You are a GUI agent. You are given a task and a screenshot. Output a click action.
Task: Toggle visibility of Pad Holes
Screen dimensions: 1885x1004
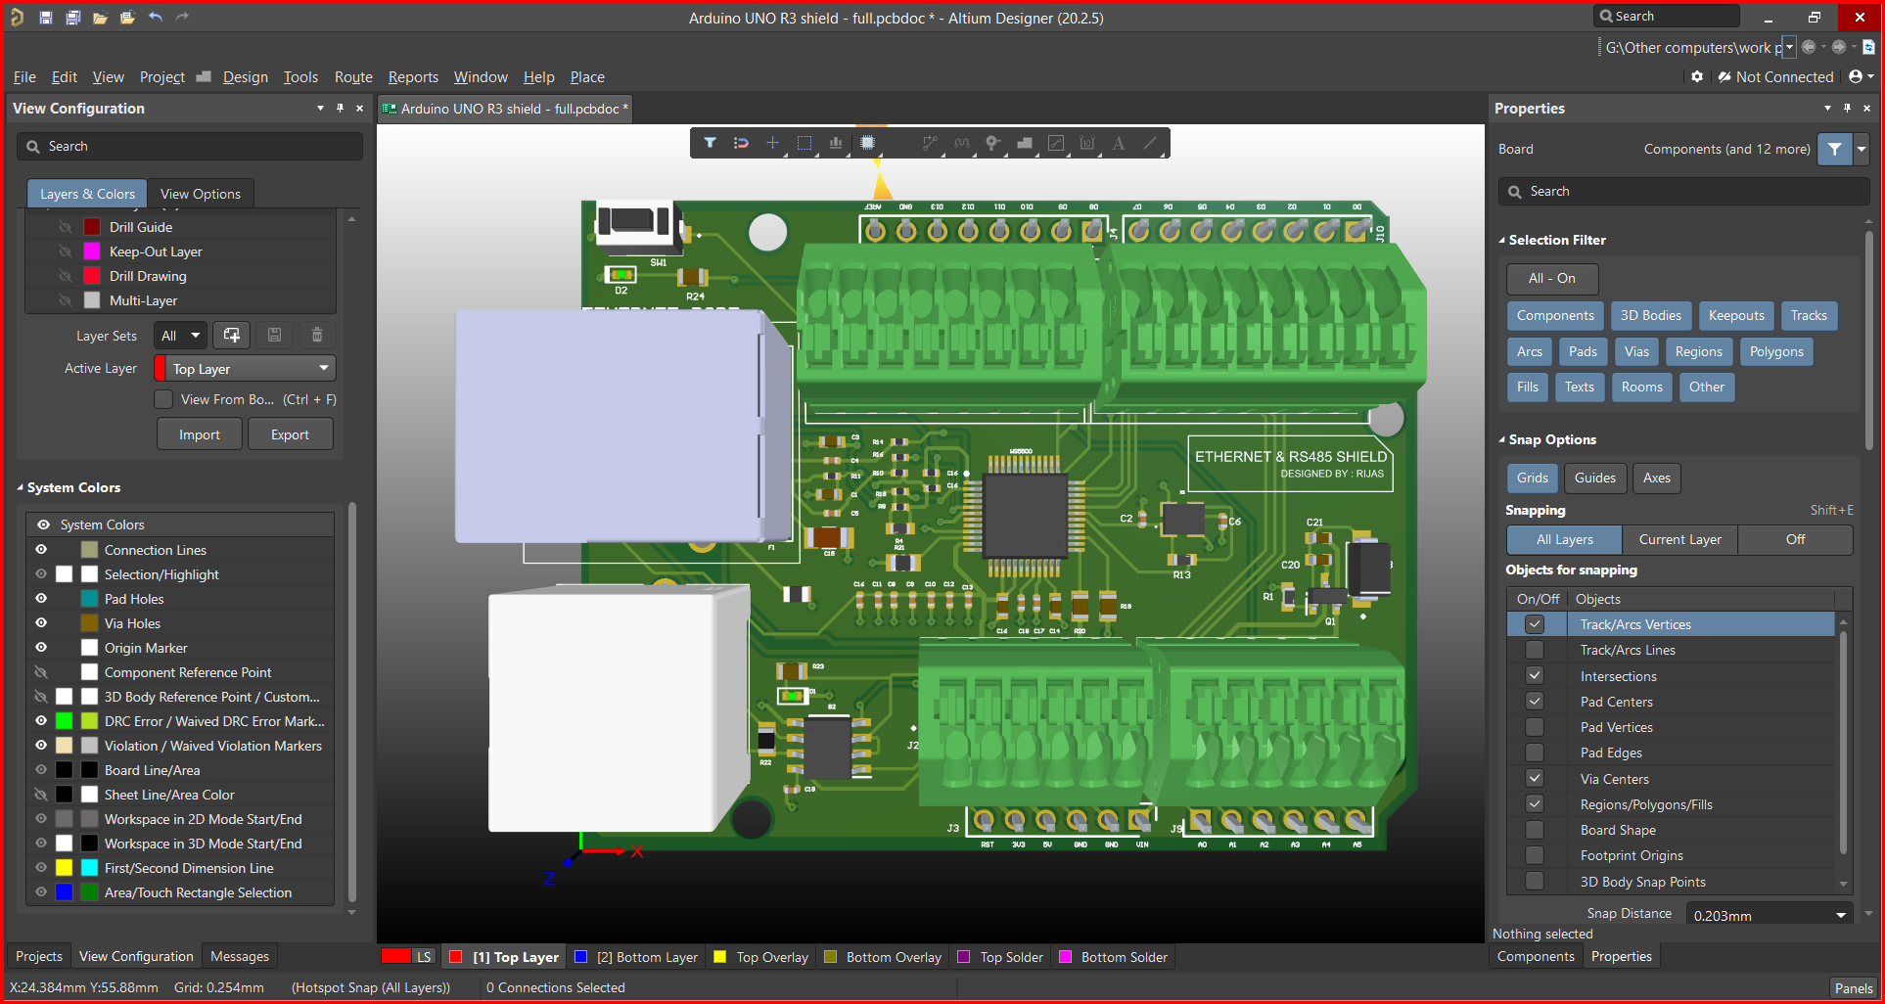(41, 599)
